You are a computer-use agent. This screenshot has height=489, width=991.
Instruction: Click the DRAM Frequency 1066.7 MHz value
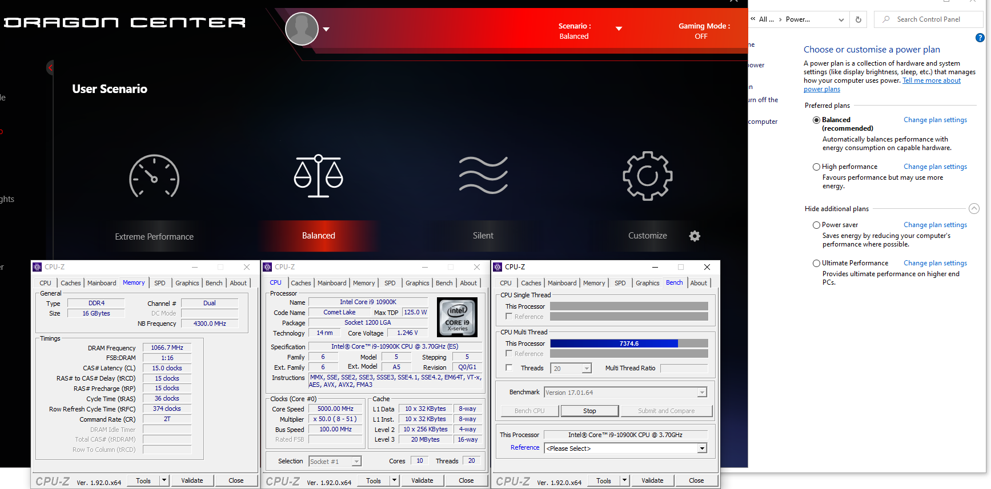pos(167,347)
